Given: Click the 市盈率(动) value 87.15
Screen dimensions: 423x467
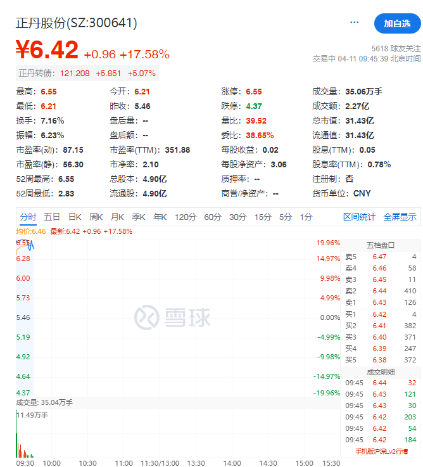Looking at the screenshot, I should coord(73,150).
